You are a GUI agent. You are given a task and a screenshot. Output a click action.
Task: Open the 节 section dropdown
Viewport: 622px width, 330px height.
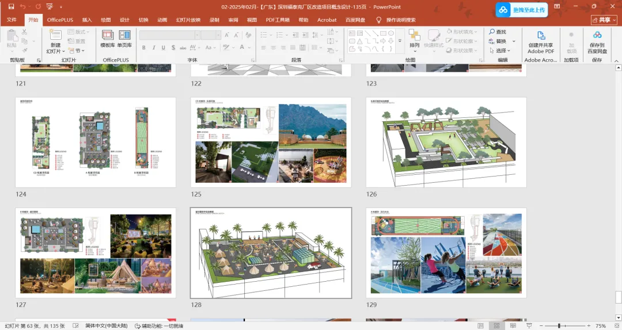click(x=76, y=51)
